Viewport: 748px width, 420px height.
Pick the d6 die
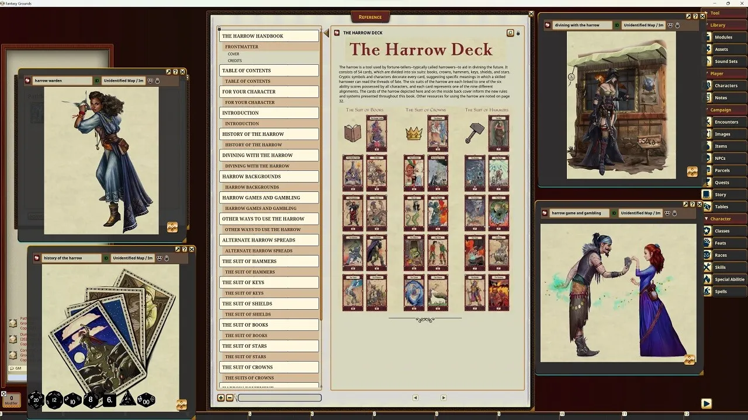tap(109, 400)
